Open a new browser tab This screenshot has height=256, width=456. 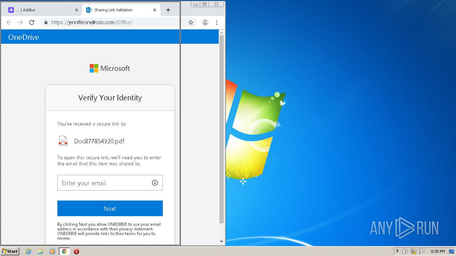tap(168, 10)
